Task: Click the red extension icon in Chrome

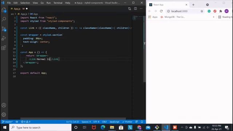Action: click(x=215, y=11)
